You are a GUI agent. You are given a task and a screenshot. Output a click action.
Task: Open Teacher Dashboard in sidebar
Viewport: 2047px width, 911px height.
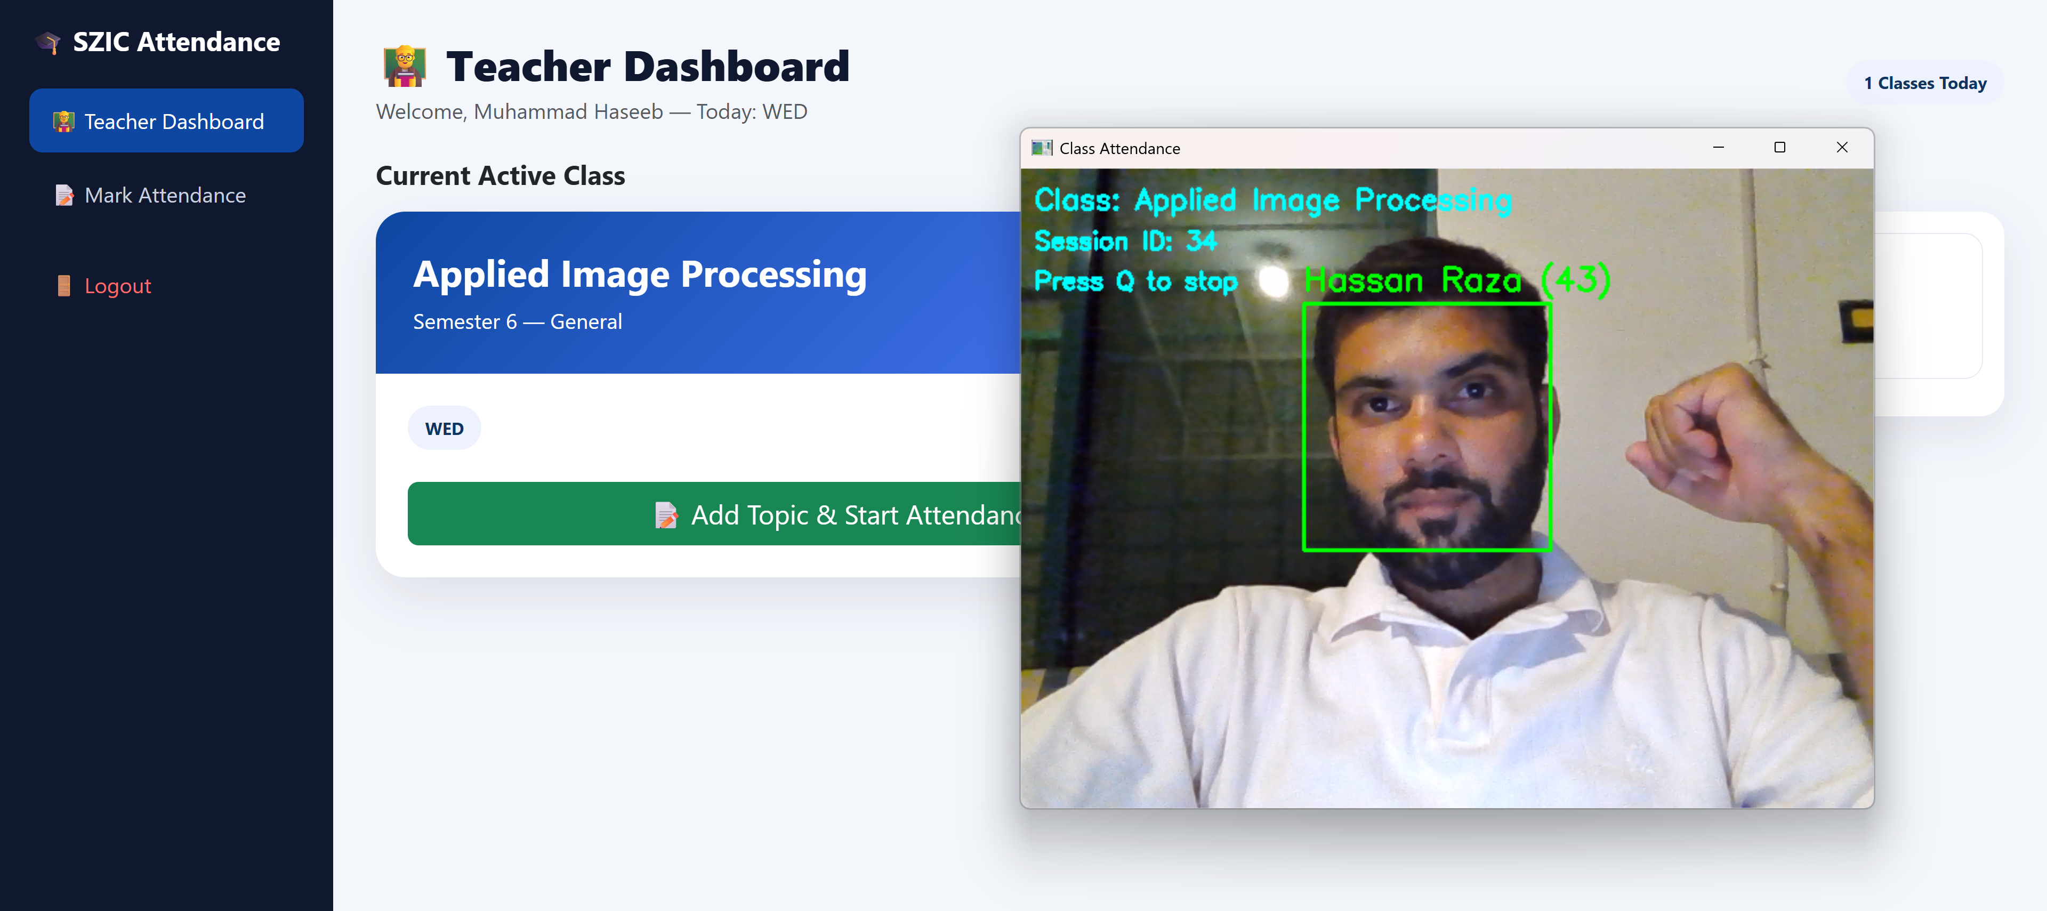click(166, 121)
